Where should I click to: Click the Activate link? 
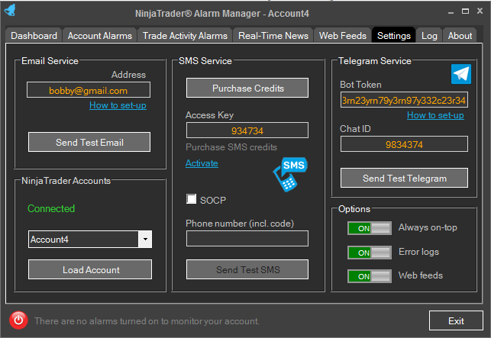[202, 163]
